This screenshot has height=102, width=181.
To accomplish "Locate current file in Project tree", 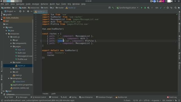I will click(x=20, y=11).
